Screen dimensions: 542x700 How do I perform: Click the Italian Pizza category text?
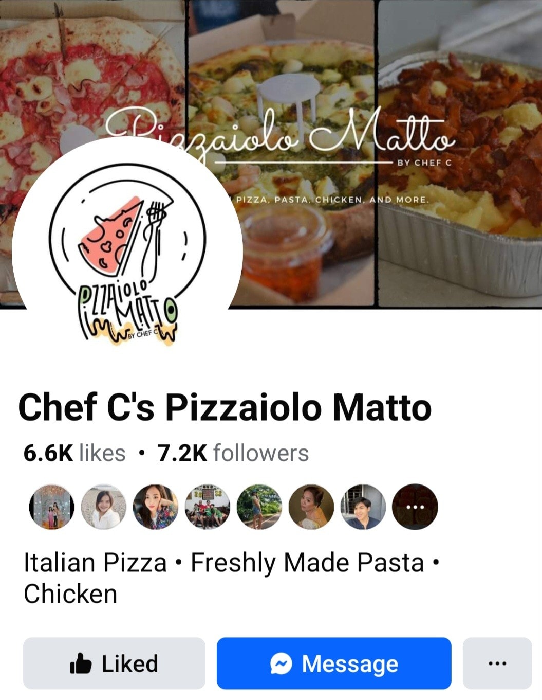click(95, 563)
